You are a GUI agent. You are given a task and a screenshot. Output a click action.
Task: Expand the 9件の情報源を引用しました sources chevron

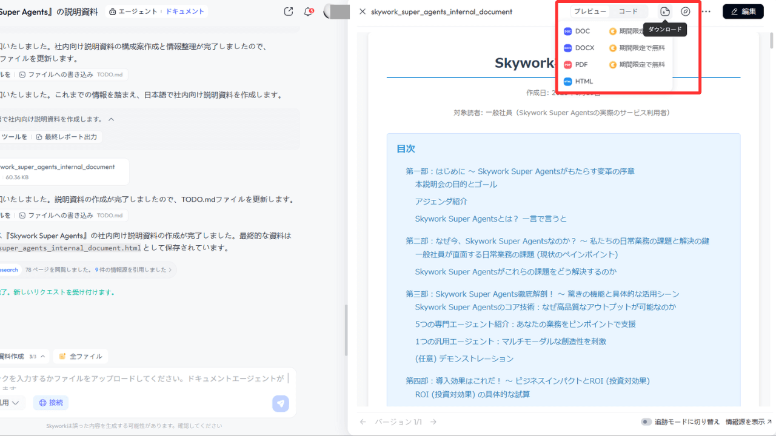click(170, 269)
